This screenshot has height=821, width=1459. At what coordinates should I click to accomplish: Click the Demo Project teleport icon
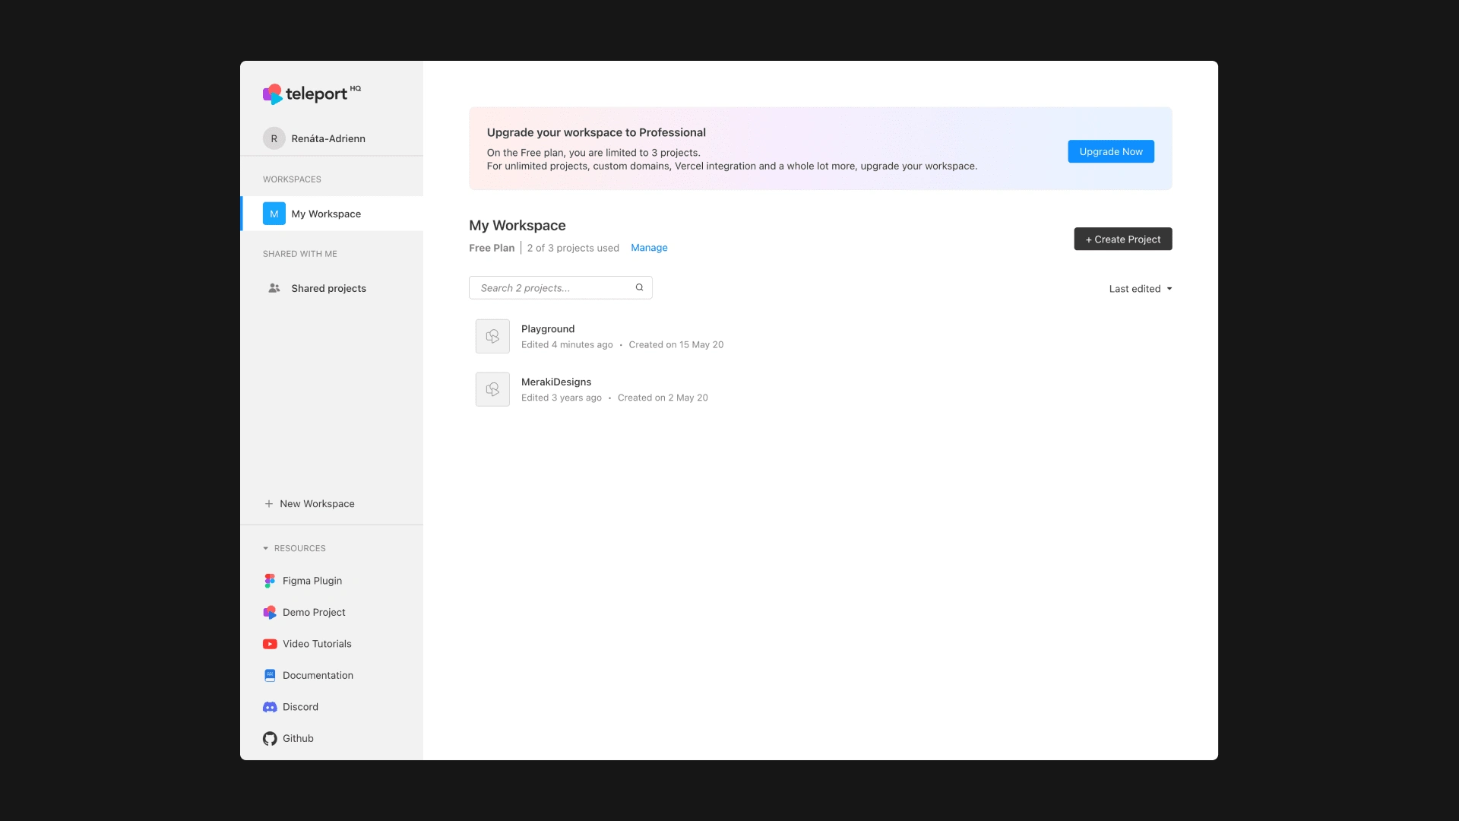(x=270, y=613)
